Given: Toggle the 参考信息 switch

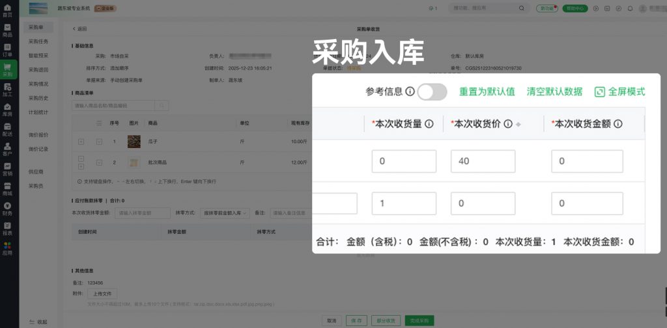Looking at the screenshot, I should click(x=432, y=92).
